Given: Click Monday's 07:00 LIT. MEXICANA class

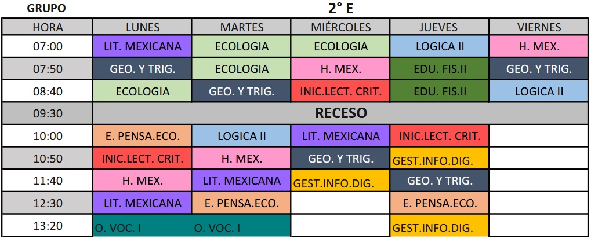Looking at the screenshot, I should [x=142, y=46].
